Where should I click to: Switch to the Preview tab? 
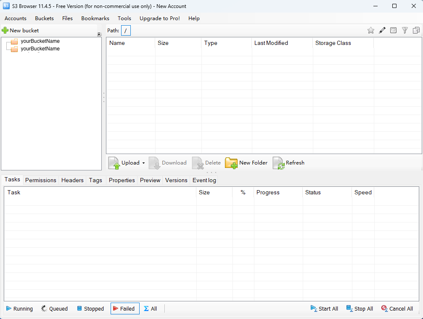click(x=150, y=180)
